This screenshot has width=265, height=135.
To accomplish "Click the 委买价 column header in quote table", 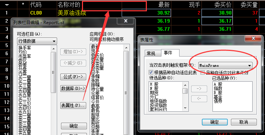I will pos(222,5).
